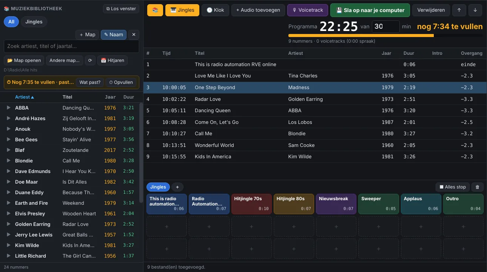487x272 pixels.
Task: Expand the Golden Earring library row
Action: (9, 224)
